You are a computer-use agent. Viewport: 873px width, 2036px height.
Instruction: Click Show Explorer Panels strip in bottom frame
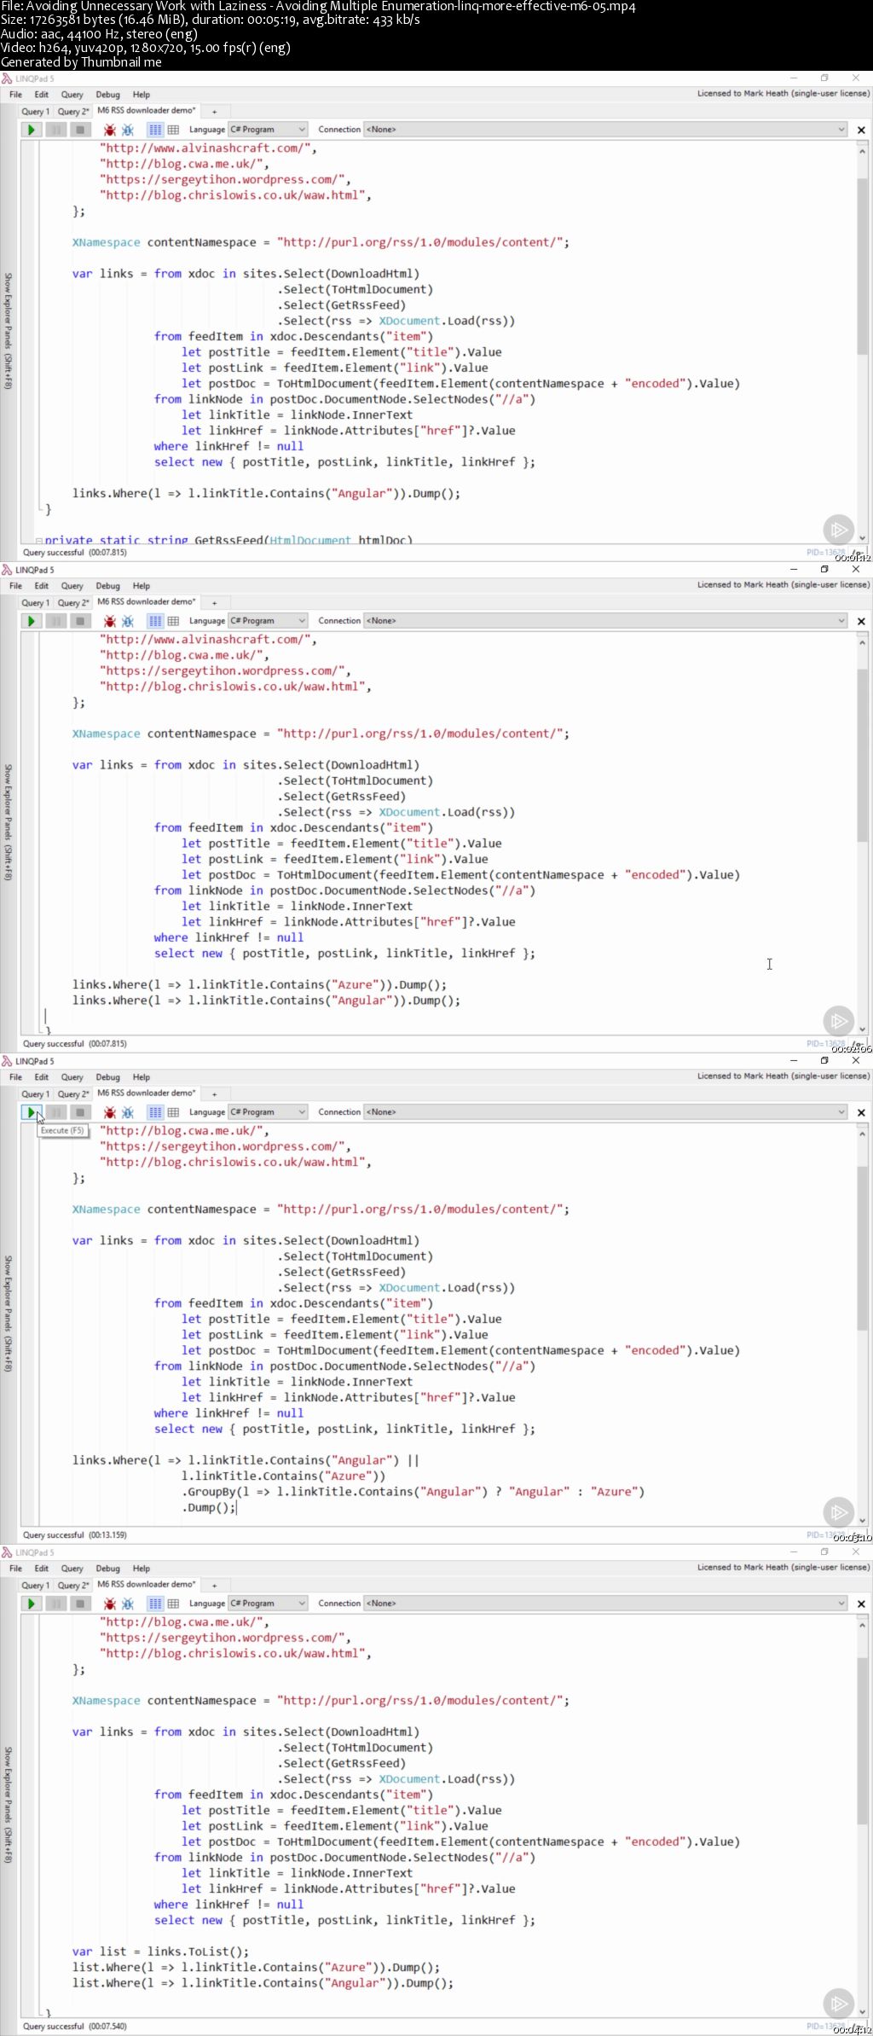tap(8, 1805)
